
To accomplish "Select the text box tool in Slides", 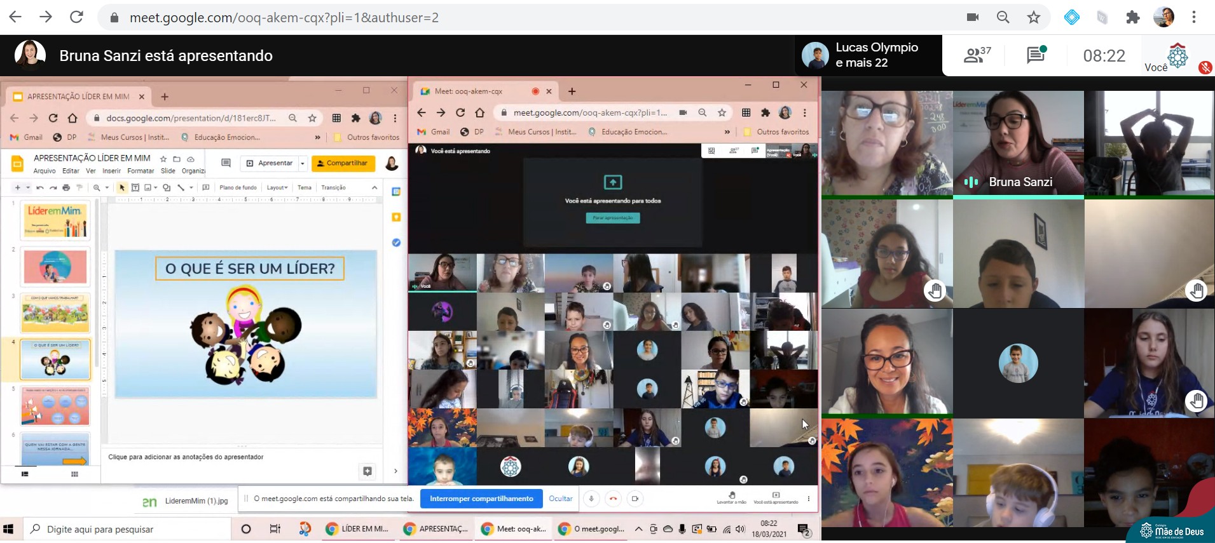I will click(x=135, y=187).
